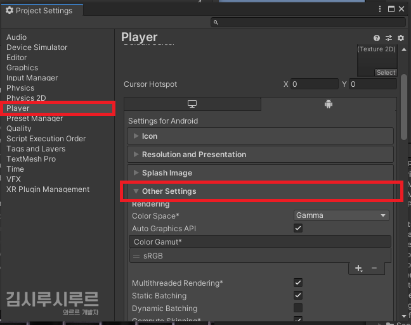Open Preset Manager settings
The image size is (411, 325).
[35, 118]
